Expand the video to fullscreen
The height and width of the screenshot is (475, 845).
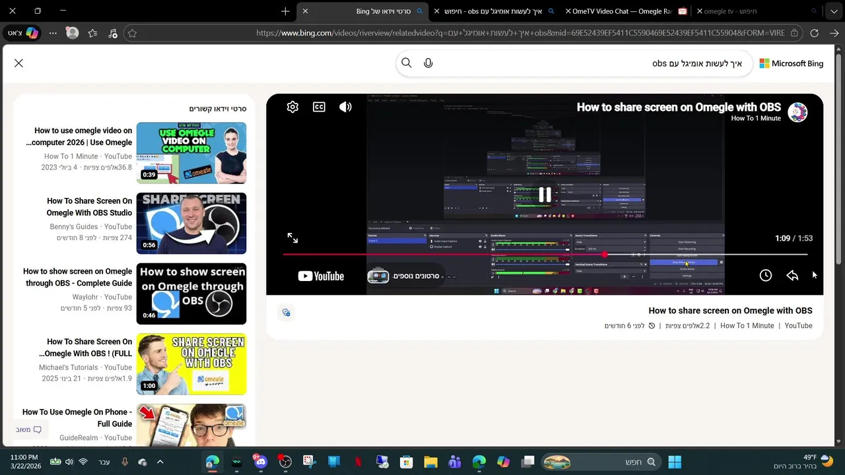coord(292,238)
